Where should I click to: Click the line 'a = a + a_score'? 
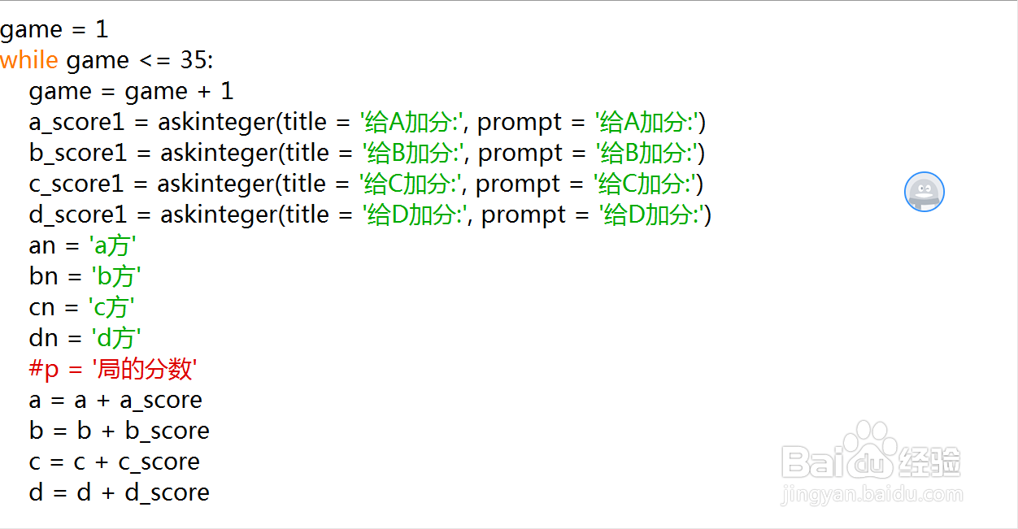pos(115,400)
